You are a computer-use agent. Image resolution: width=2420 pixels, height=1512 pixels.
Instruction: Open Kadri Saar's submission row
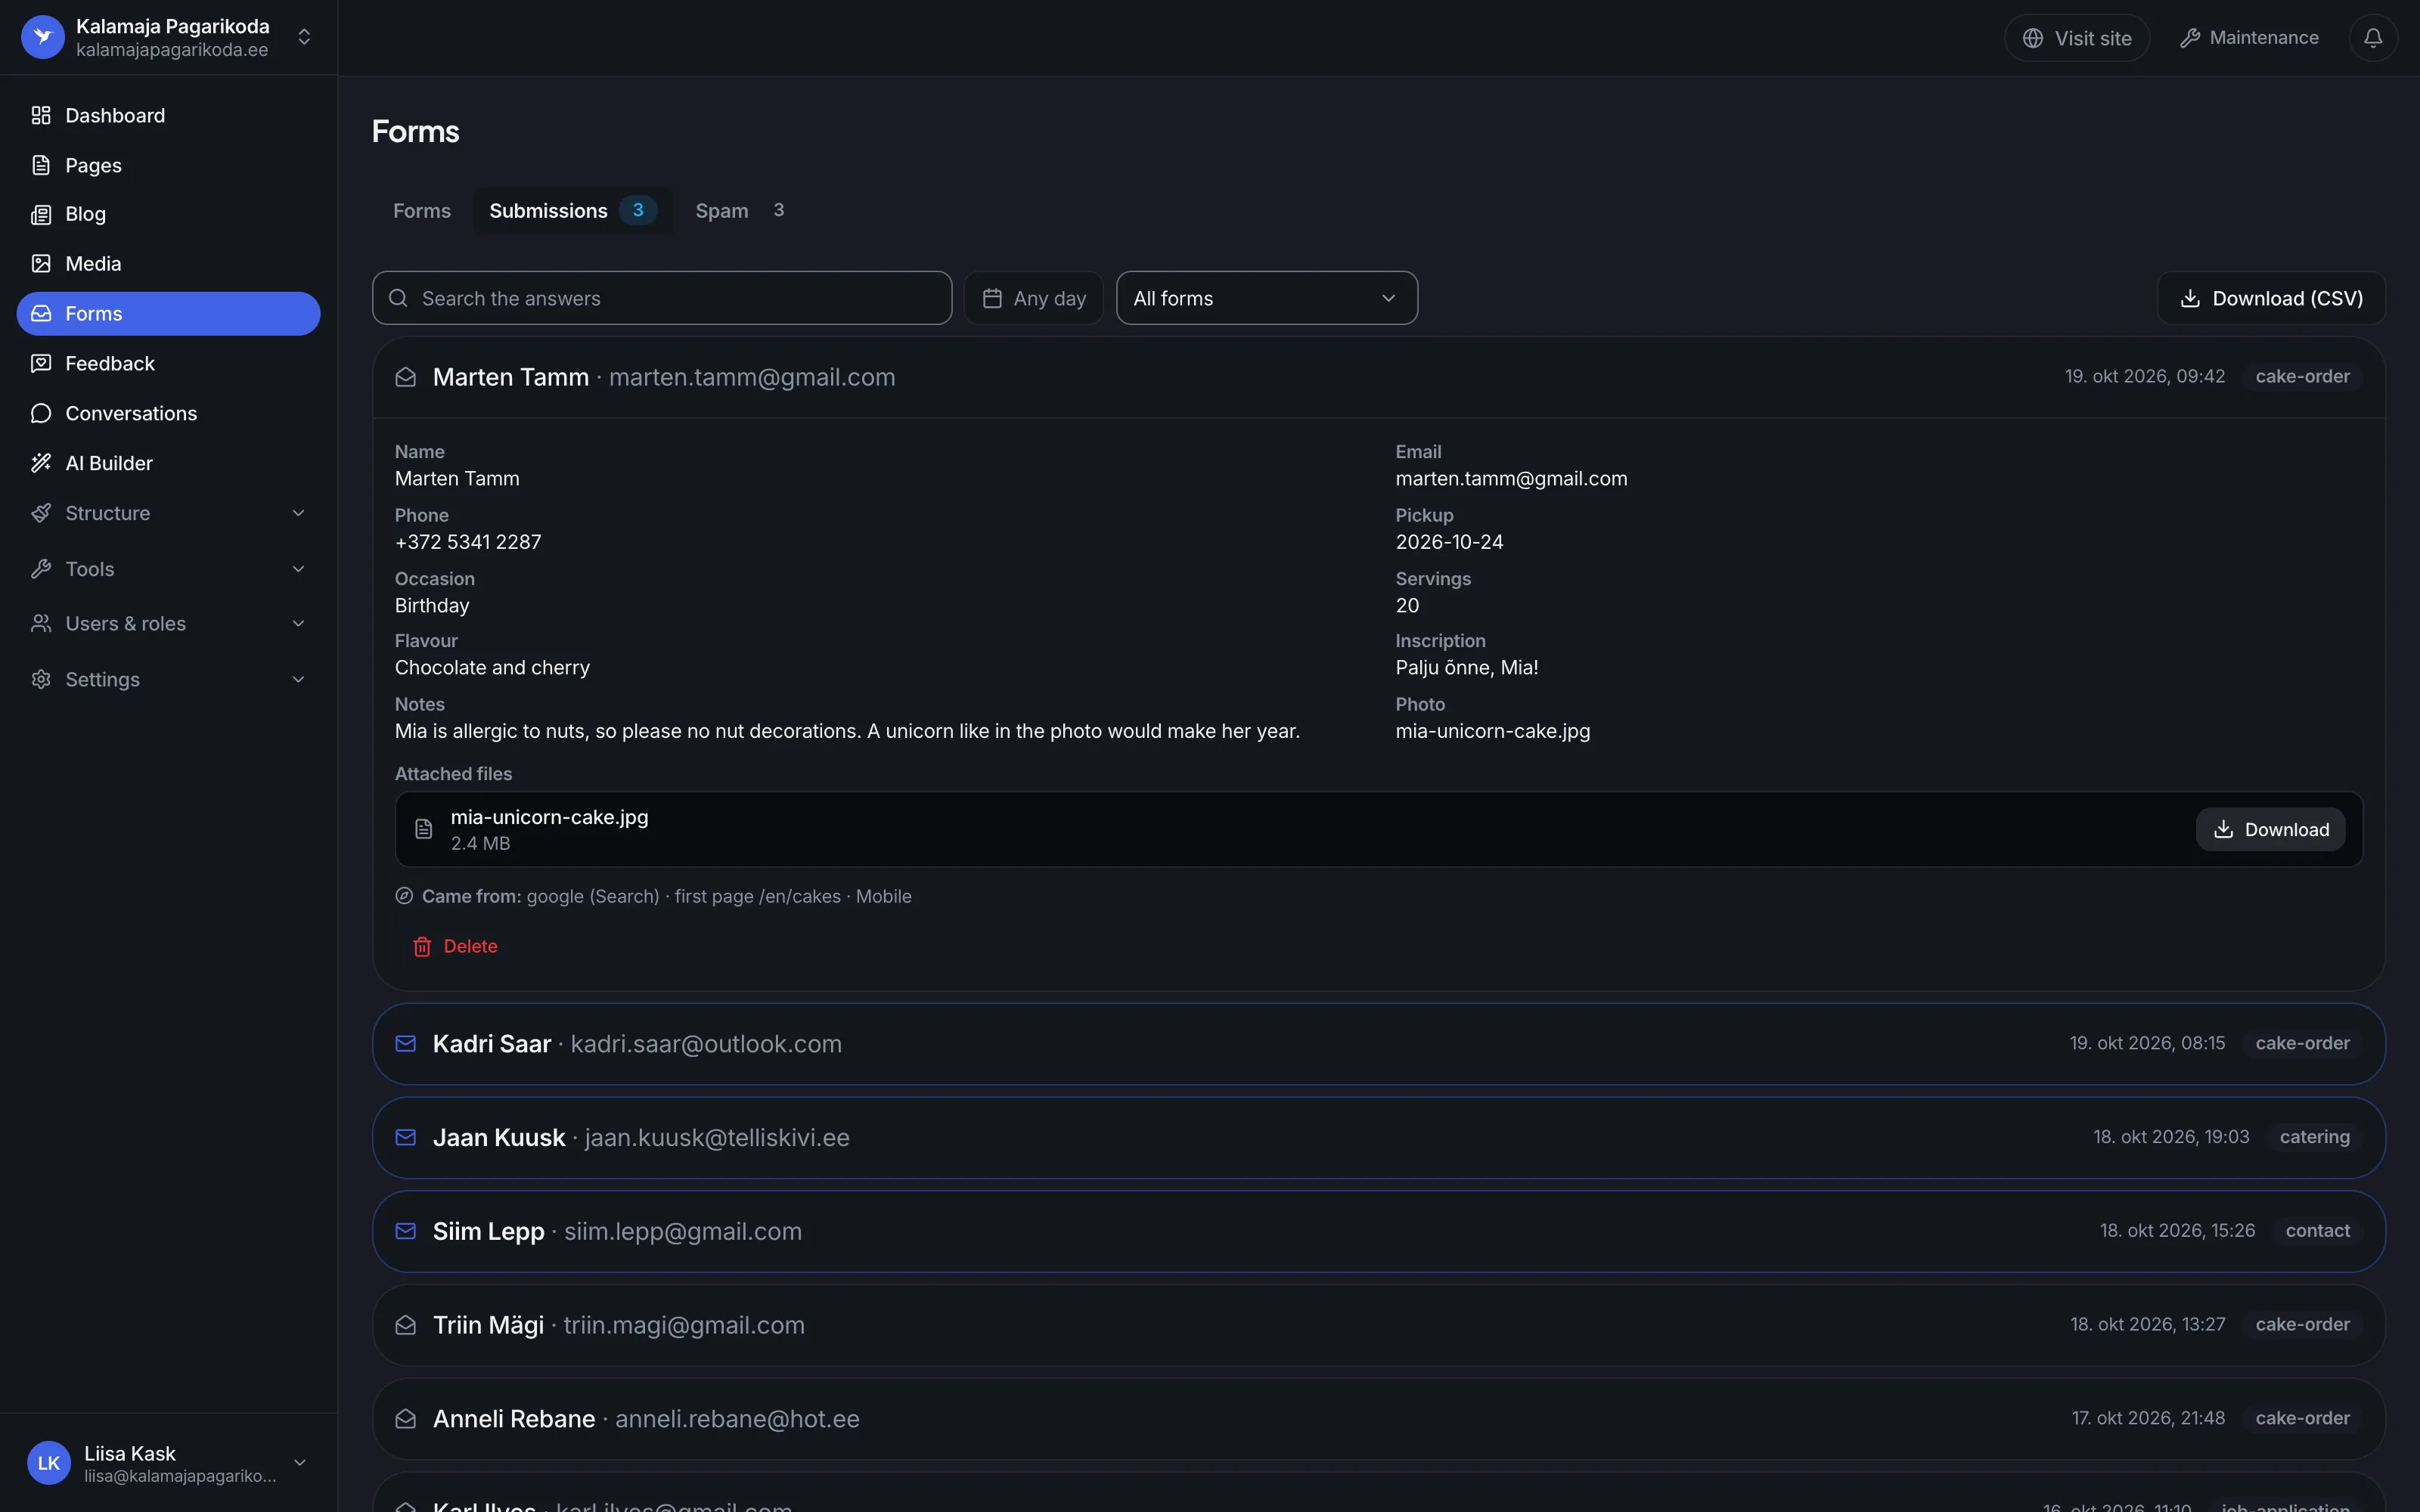click(1379, 1044)
